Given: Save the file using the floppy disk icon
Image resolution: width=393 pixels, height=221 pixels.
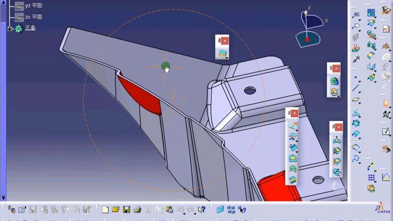Looking at the screenshot, I should (126, 210).
